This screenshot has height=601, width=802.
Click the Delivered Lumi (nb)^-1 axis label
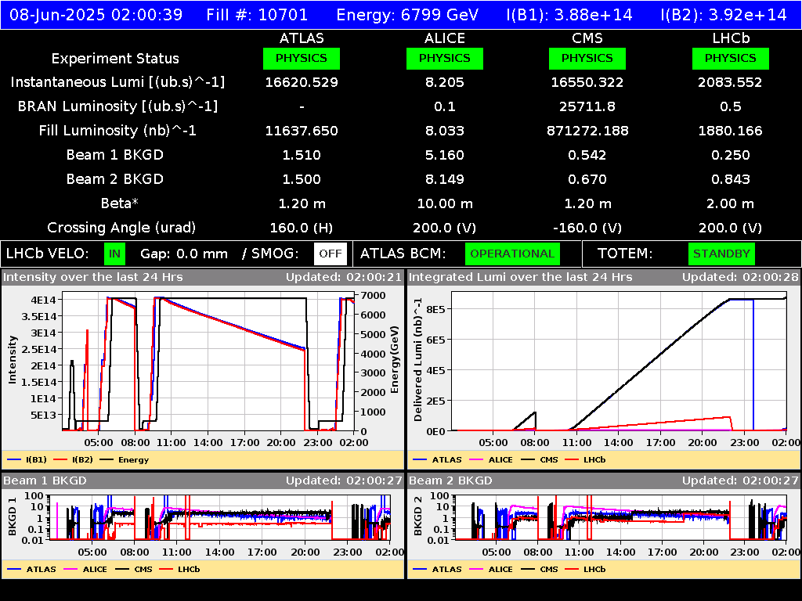[418, 360]
